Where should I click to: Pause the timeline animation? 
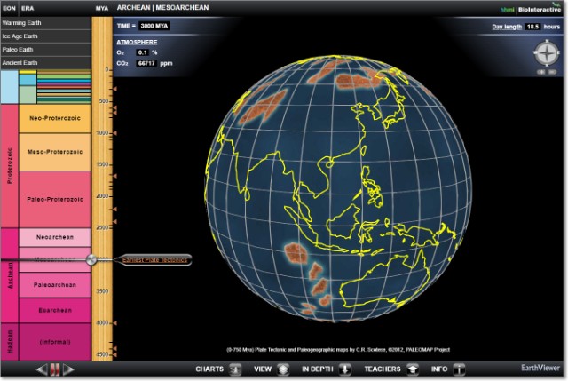(x=57, y=369)
